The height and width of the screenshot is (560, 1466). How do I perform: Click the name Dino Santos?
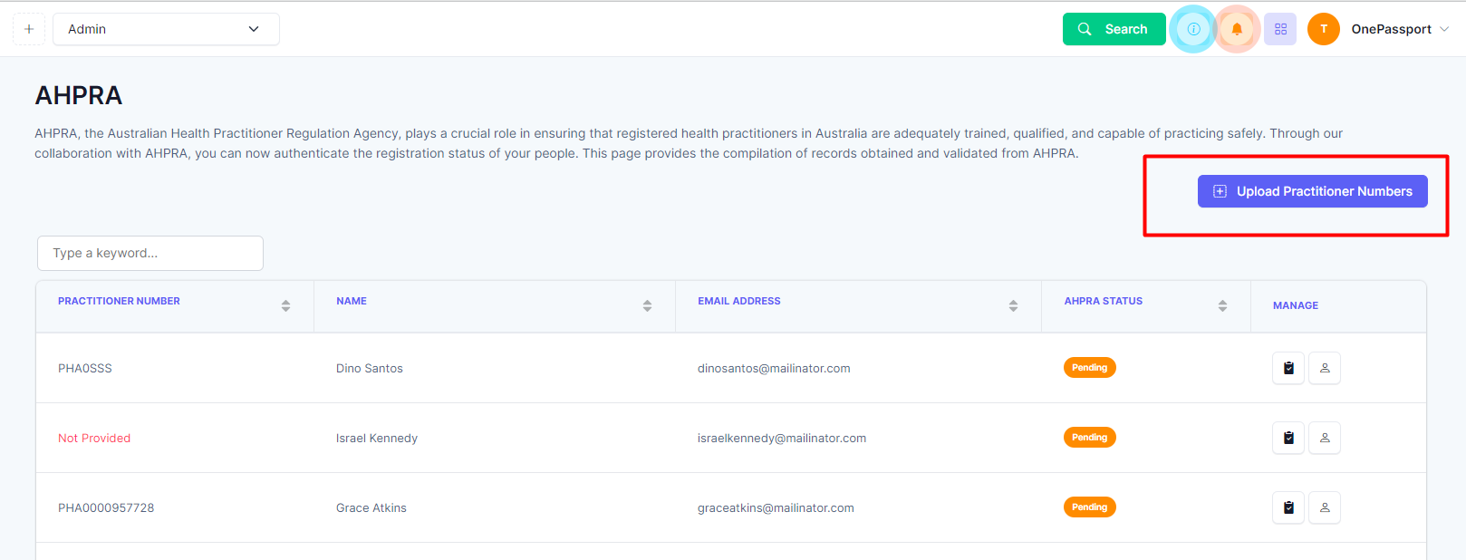tap(370, 368)
